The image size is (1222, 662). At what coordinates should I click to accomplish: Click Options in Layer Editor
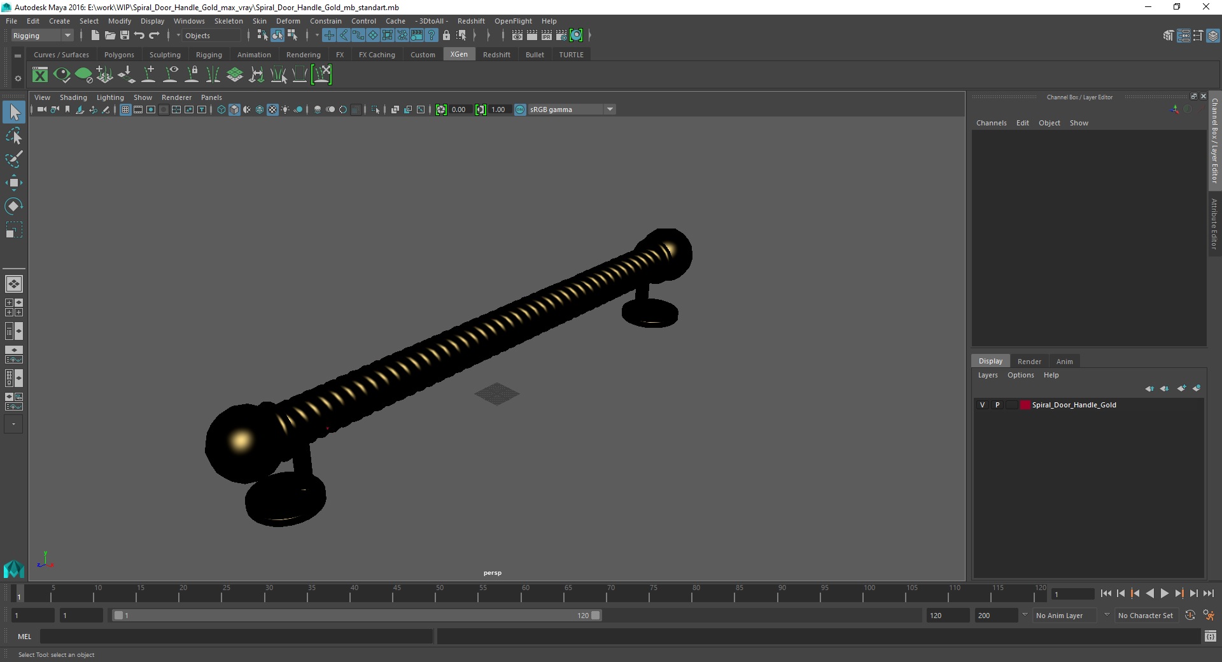pyautogui.click(x=1020, y=375)
